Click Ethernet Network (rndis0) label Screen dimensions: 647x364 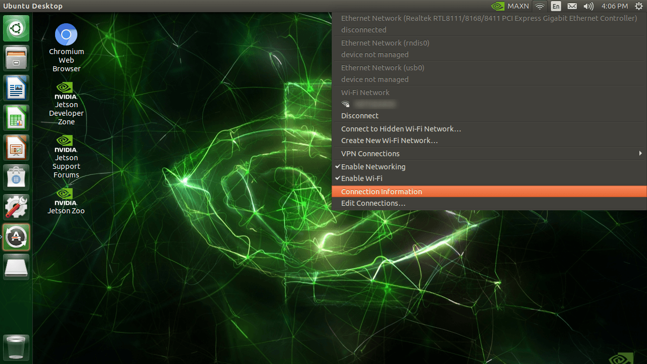coord(385,43)
